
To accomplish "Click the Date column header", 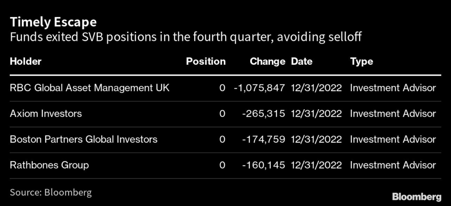I will pos(302,62).
